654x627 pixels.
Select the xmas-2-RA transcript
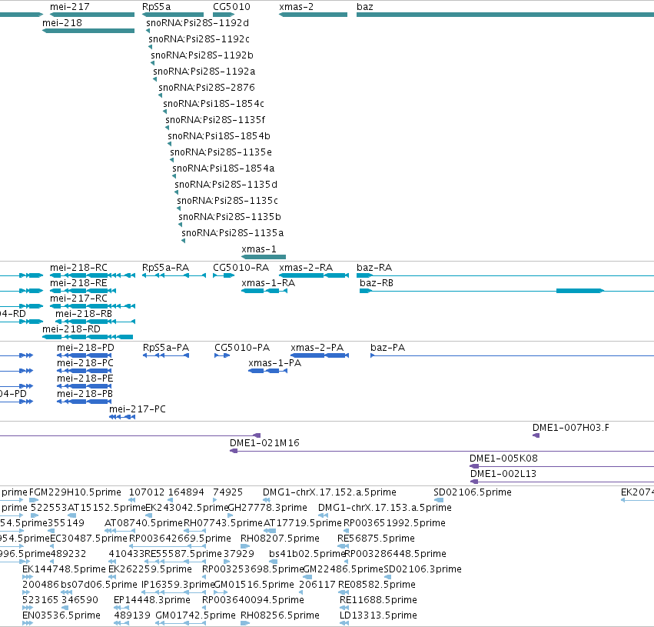pos(314,275)
